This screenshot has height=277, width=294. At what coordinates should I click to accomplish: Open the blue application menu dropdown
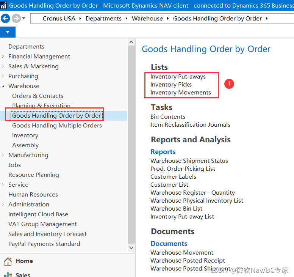pos(8,32)
